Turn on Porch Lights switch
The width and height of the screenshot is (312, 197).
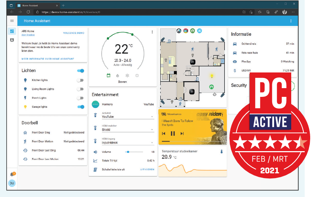(80, 98)
